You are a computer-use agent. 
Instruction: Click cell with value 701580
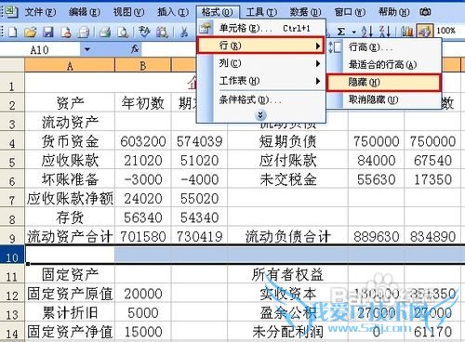tap(142, 236)
